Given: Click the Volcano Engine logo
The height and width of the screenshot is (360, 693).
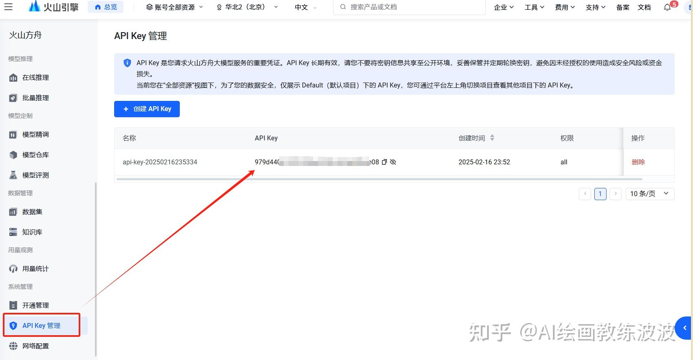Looking at the screenshot, I should click(x=53, y=7).
